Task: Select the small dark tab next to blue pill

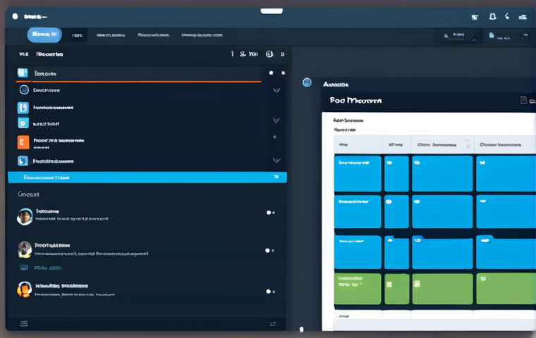Action: pyautogui.click(x=78, y=35)
